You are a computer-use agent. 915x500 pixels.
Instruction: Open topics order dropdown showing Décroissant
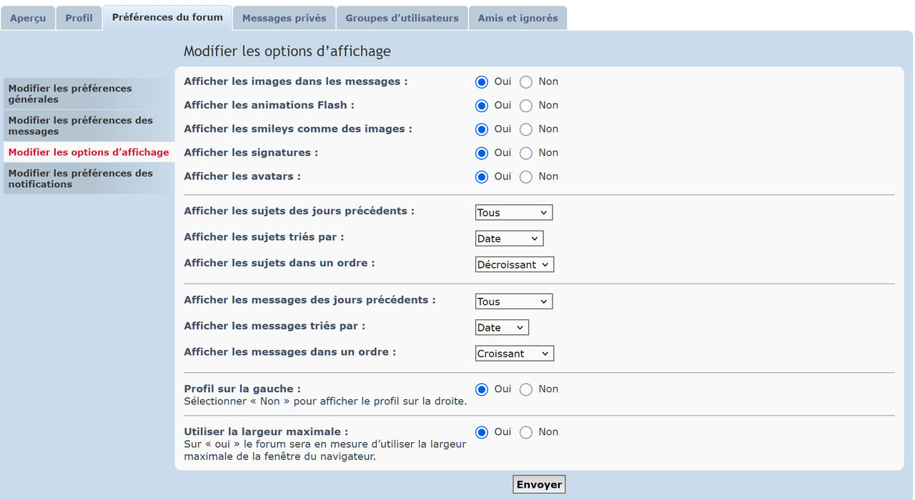tap(515, 264)
